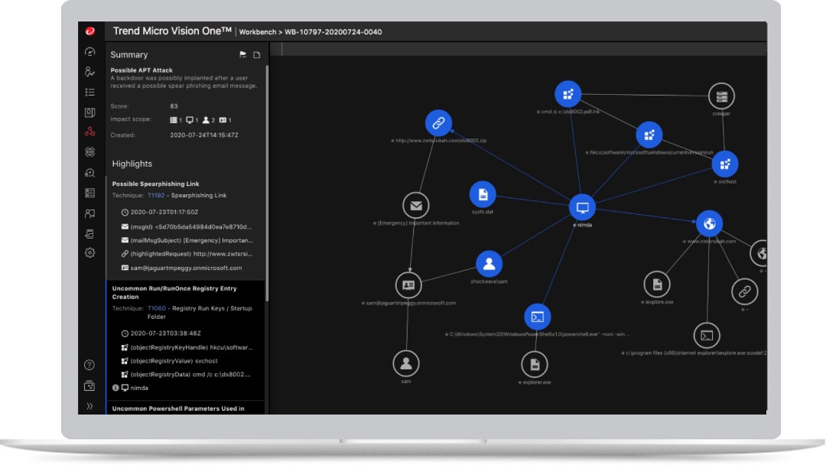This screenshot has height=465, width=826.
Task: Select the cmd /c ds8002.pdf.lnk registry node
Action: tap(567, 94)
